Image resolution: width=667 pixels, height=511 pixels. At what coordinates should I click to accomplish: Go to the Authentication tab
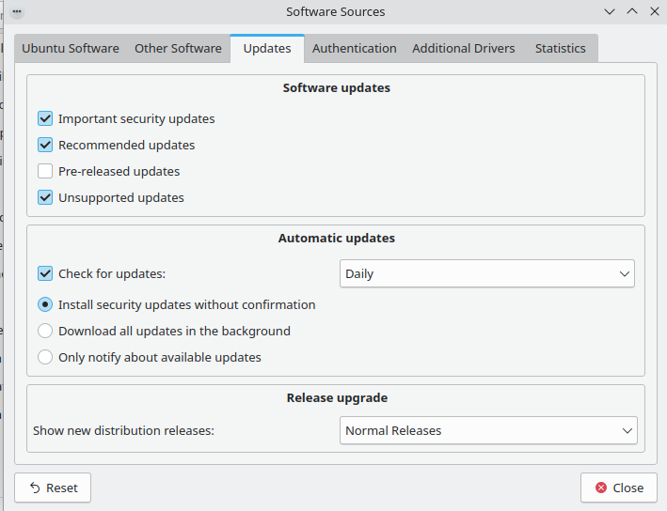click(355, 49)
